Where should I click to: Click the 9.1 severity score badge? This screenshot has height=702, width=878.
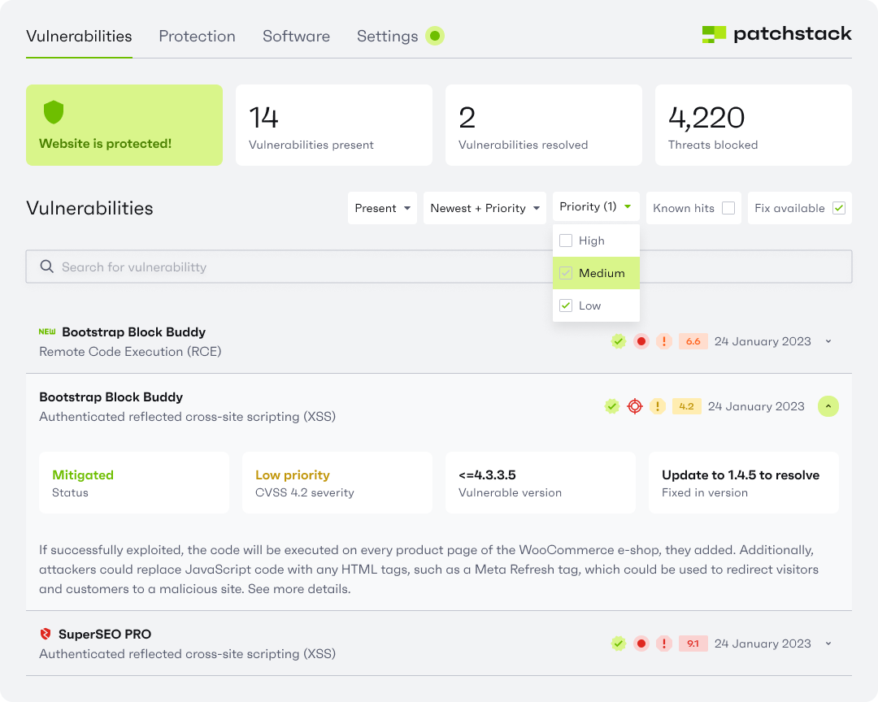[693, 643]
